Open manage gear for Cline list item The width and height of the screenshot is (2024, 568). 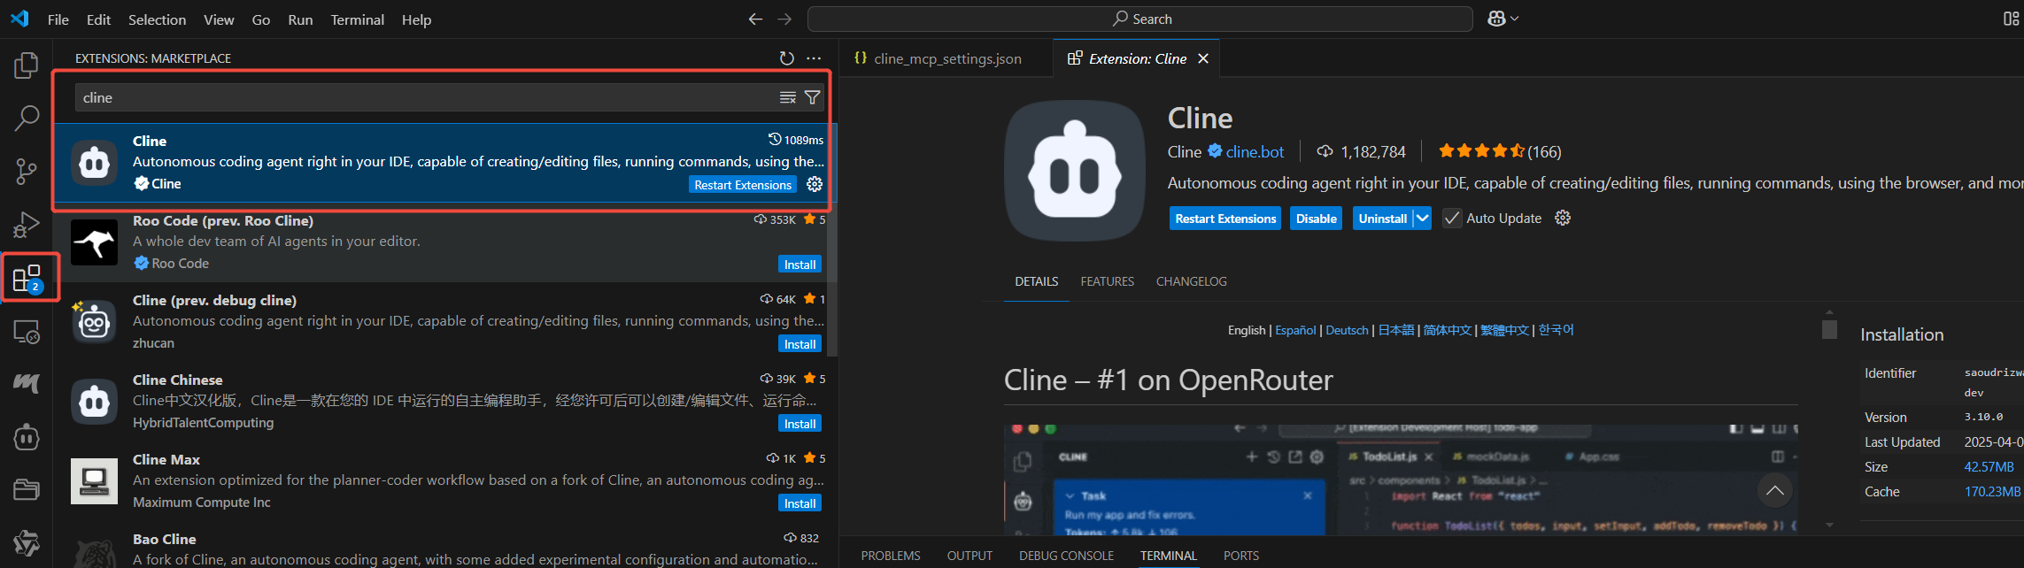point(815,184)
